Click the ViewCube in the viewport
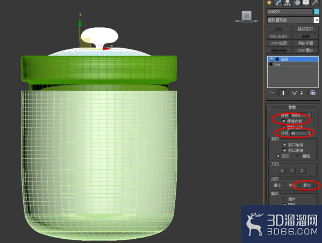 tap(246, 16)
